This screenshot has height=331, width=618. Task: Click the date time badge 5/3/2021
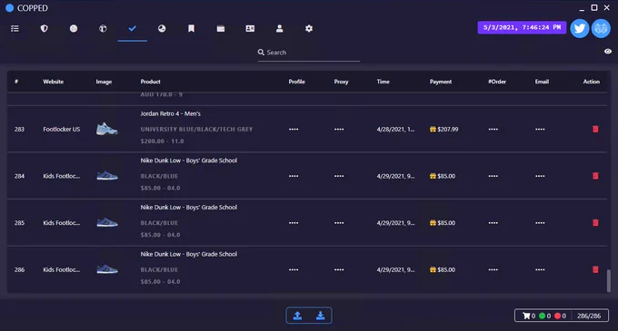pos(522,27)
